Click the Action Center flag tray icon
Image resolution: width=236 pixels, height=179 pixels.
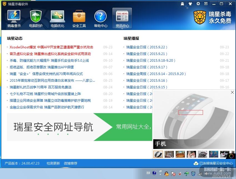(173, 174)
